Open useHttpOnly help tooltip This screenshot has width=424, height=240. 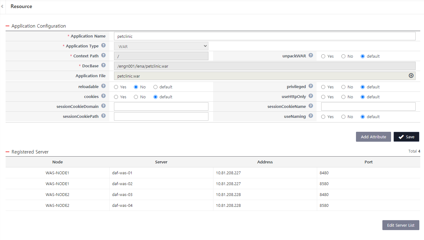(310, 96)
